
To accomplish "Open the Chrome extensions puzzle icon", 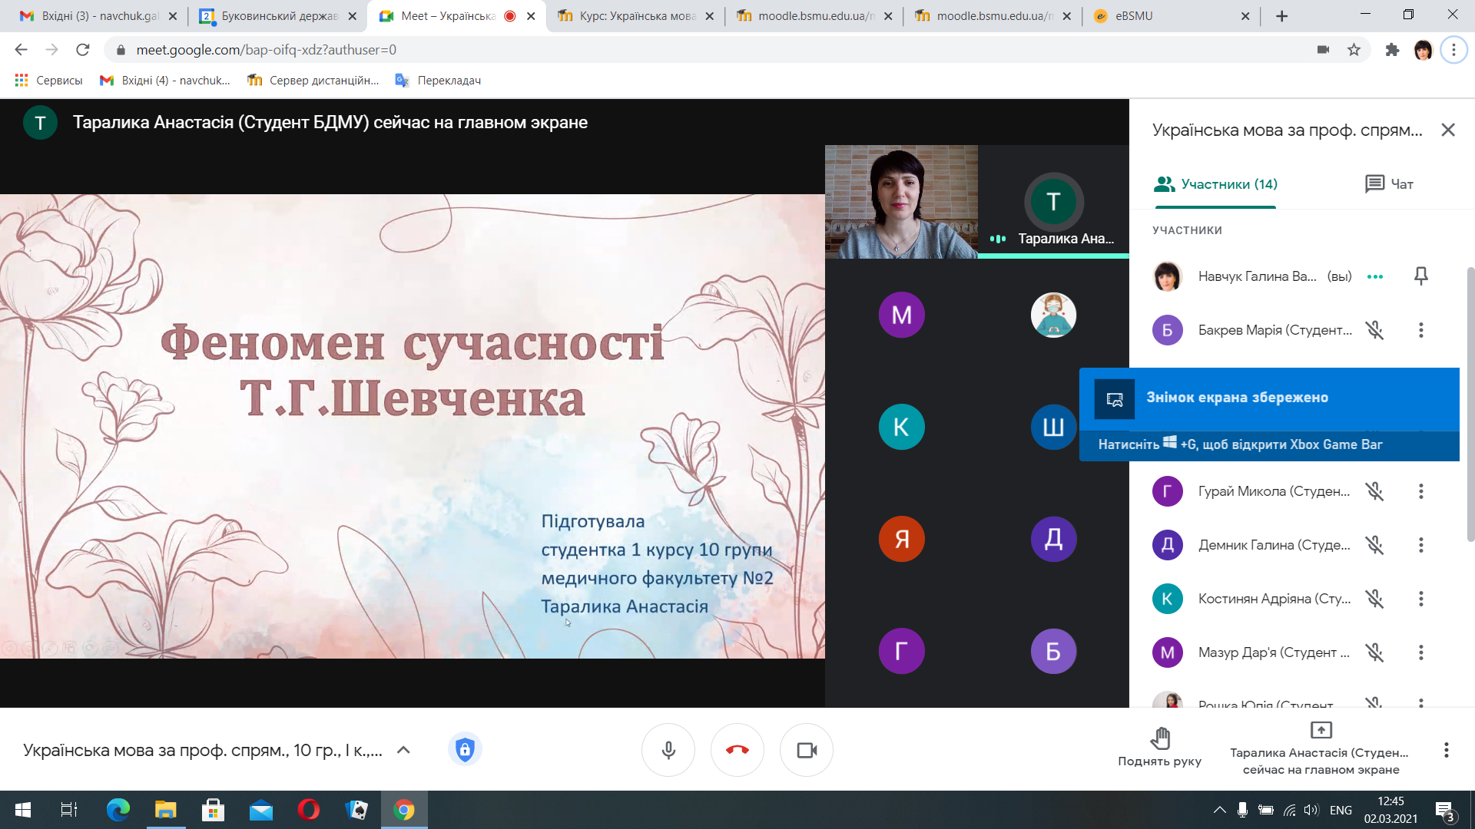I will [1392, 50].
